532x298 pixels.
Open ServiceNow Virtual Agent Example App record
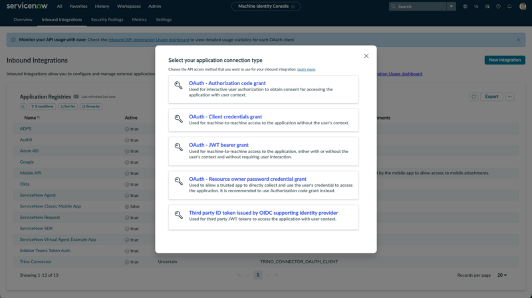point(58,239)
